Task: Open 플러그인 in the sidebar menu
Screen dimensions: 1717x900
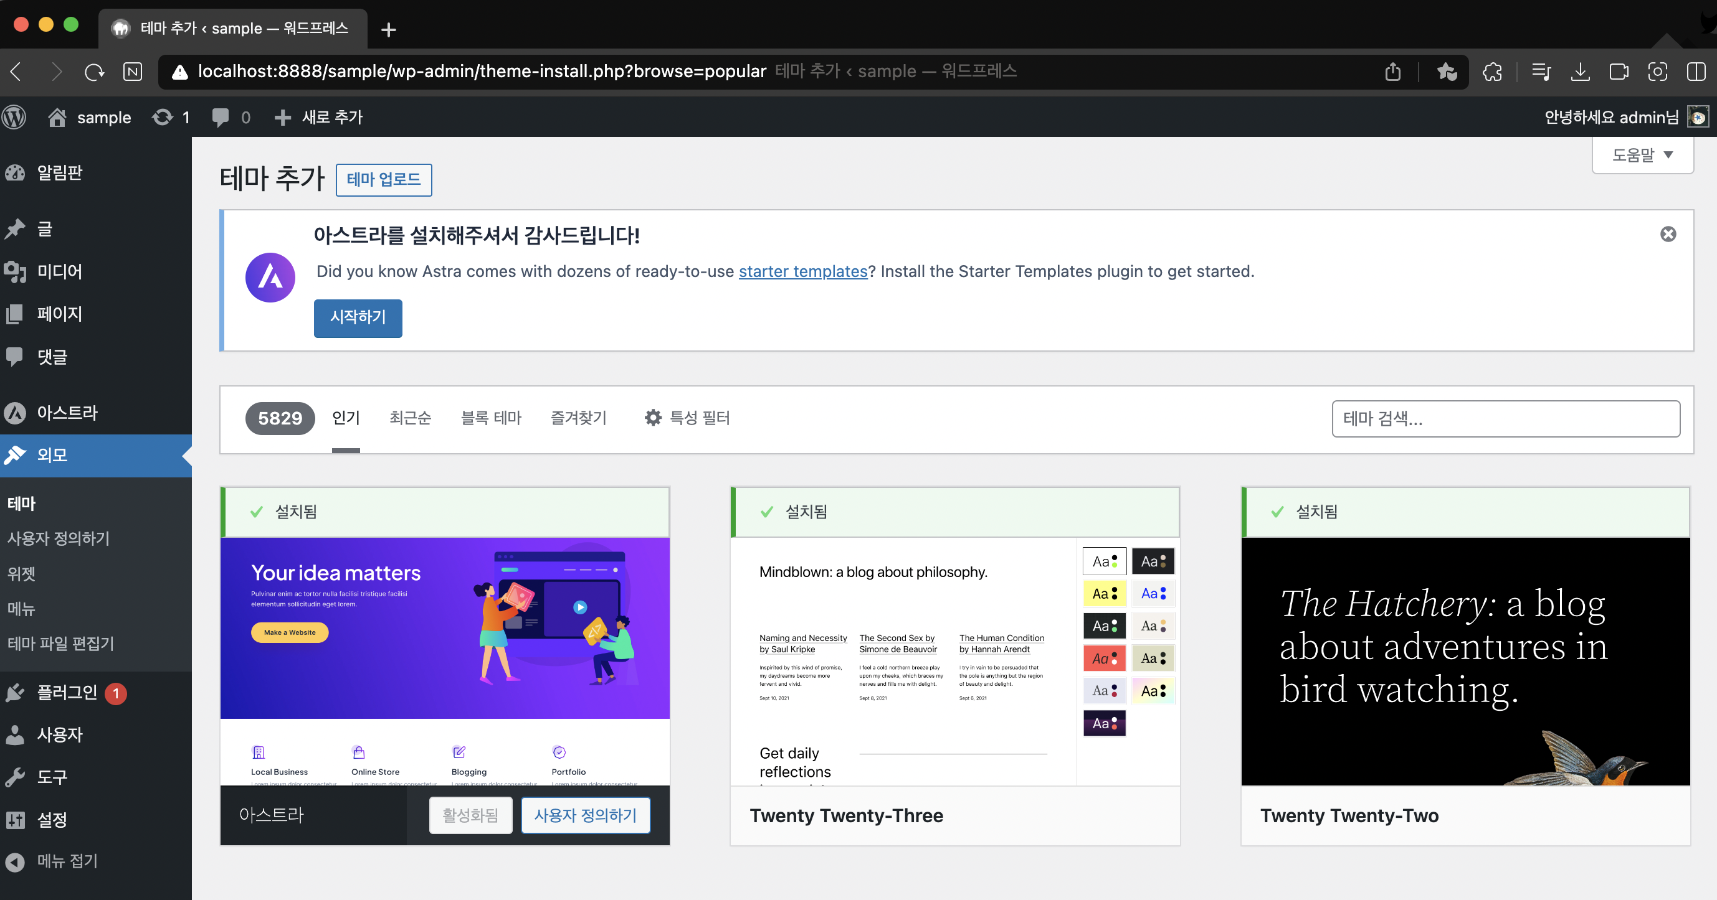Action: [x=67, y=692]
